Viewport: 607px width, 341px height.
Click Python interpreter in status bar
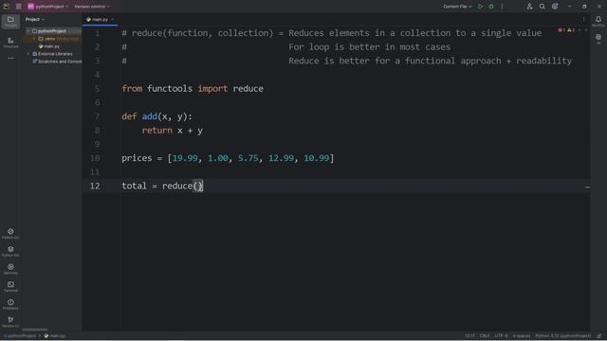tap(563, 336)
